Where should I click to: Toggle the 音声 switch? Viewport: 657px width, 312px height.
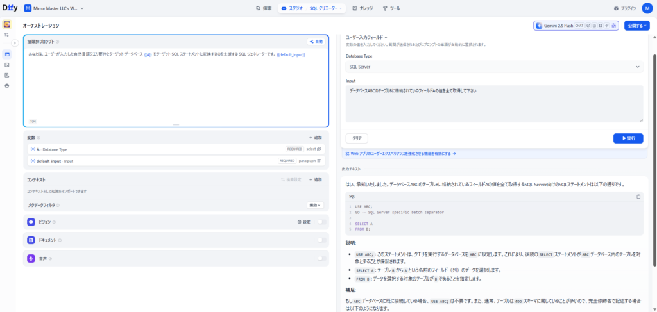coord(321,258)
